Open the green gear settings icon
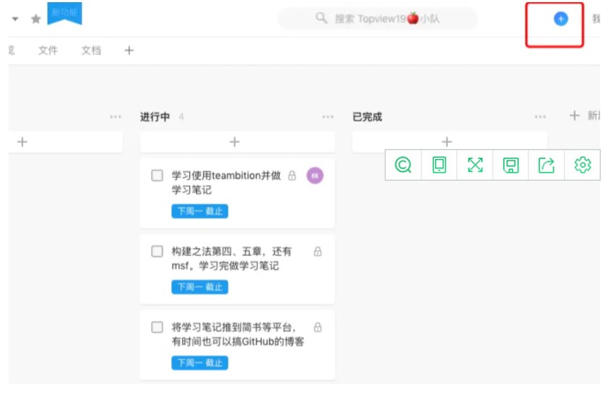The width and height of the screenshot is (616, 397). [583, 165]
